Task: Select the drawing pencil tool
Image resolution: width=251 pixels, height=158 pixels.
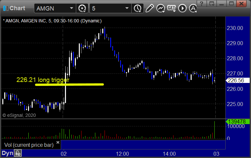Action: tap(149, 8)
